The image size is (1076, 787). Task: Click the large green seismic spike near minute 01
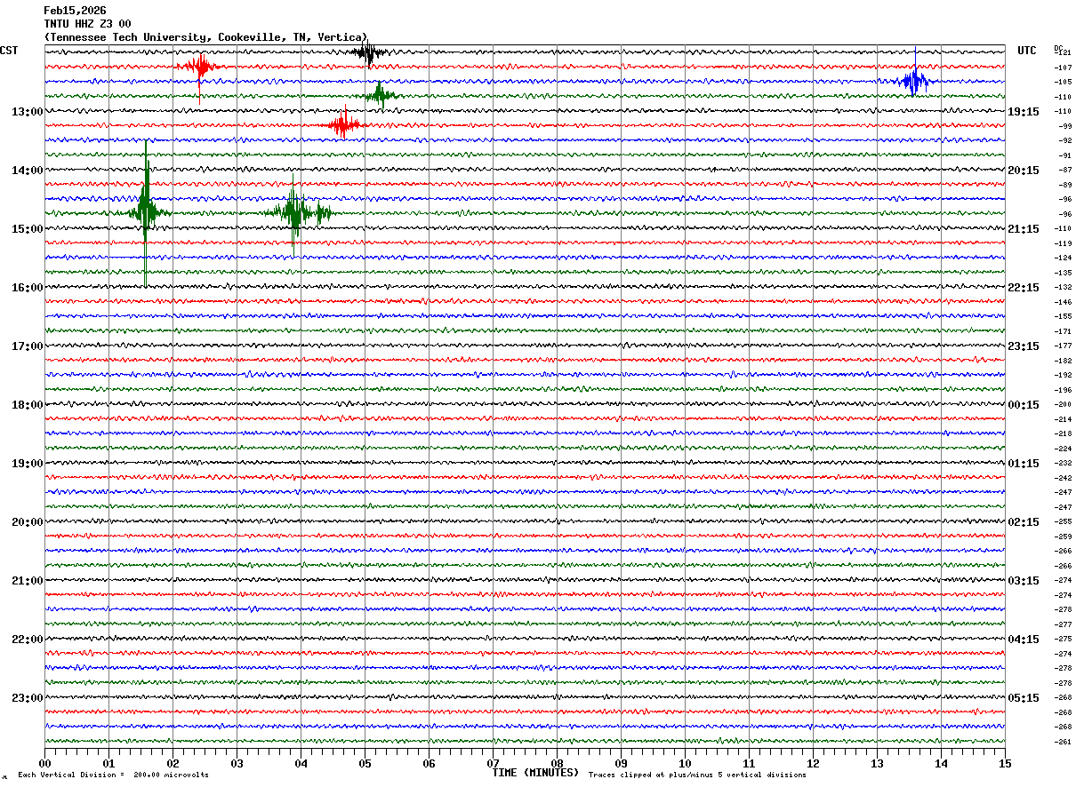pos(146,212)
